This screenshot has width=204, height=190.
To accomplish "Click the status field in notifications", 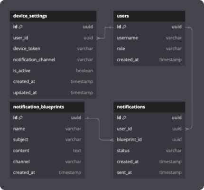I will 149,151.
